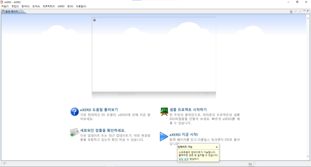Image resolution: width=311 pixels, height=167 pixels.
Task: Minimize the welcome view panel
Action: [305, 10]
